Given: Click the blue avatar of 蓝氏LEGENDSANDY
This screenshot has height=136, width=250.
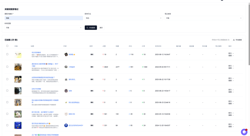Looking at the screenshot, I should coord(66,126).
